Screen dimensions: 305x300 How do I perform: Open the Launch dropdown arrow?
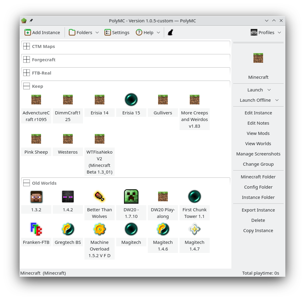pos(269,90)
